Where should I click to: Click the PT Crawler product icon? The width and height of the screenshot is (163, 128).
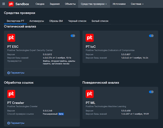coord(12,94)
